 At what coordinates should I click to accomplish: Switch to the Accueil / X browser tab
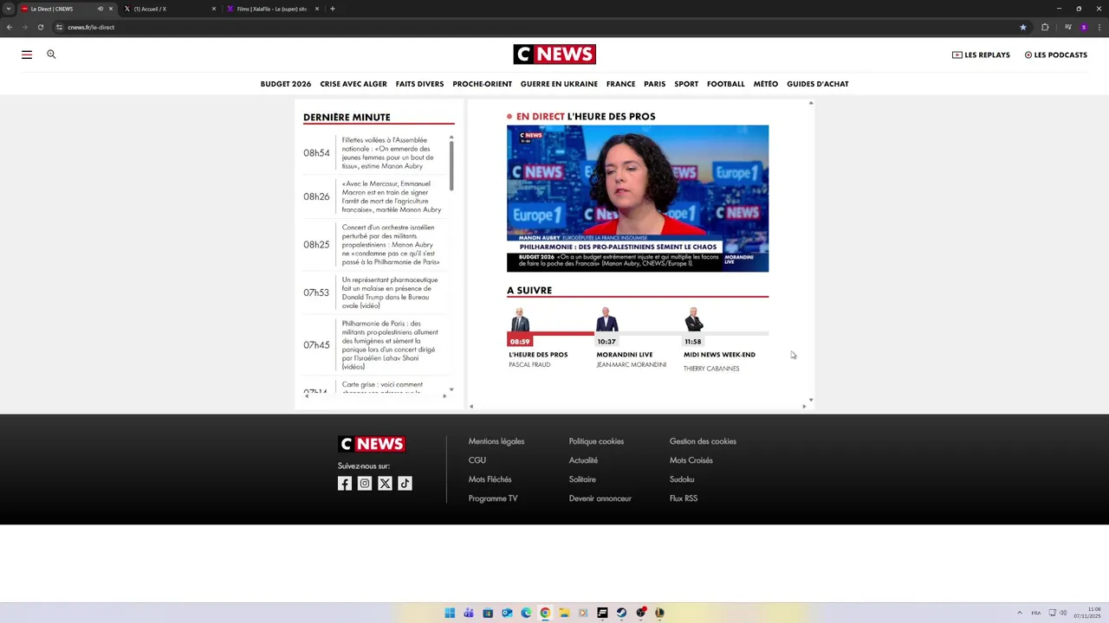pyautogui.click(x=169, y=9)
